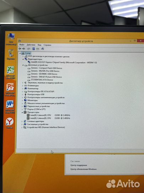Select the computer desktop icon

click(11, 39)
